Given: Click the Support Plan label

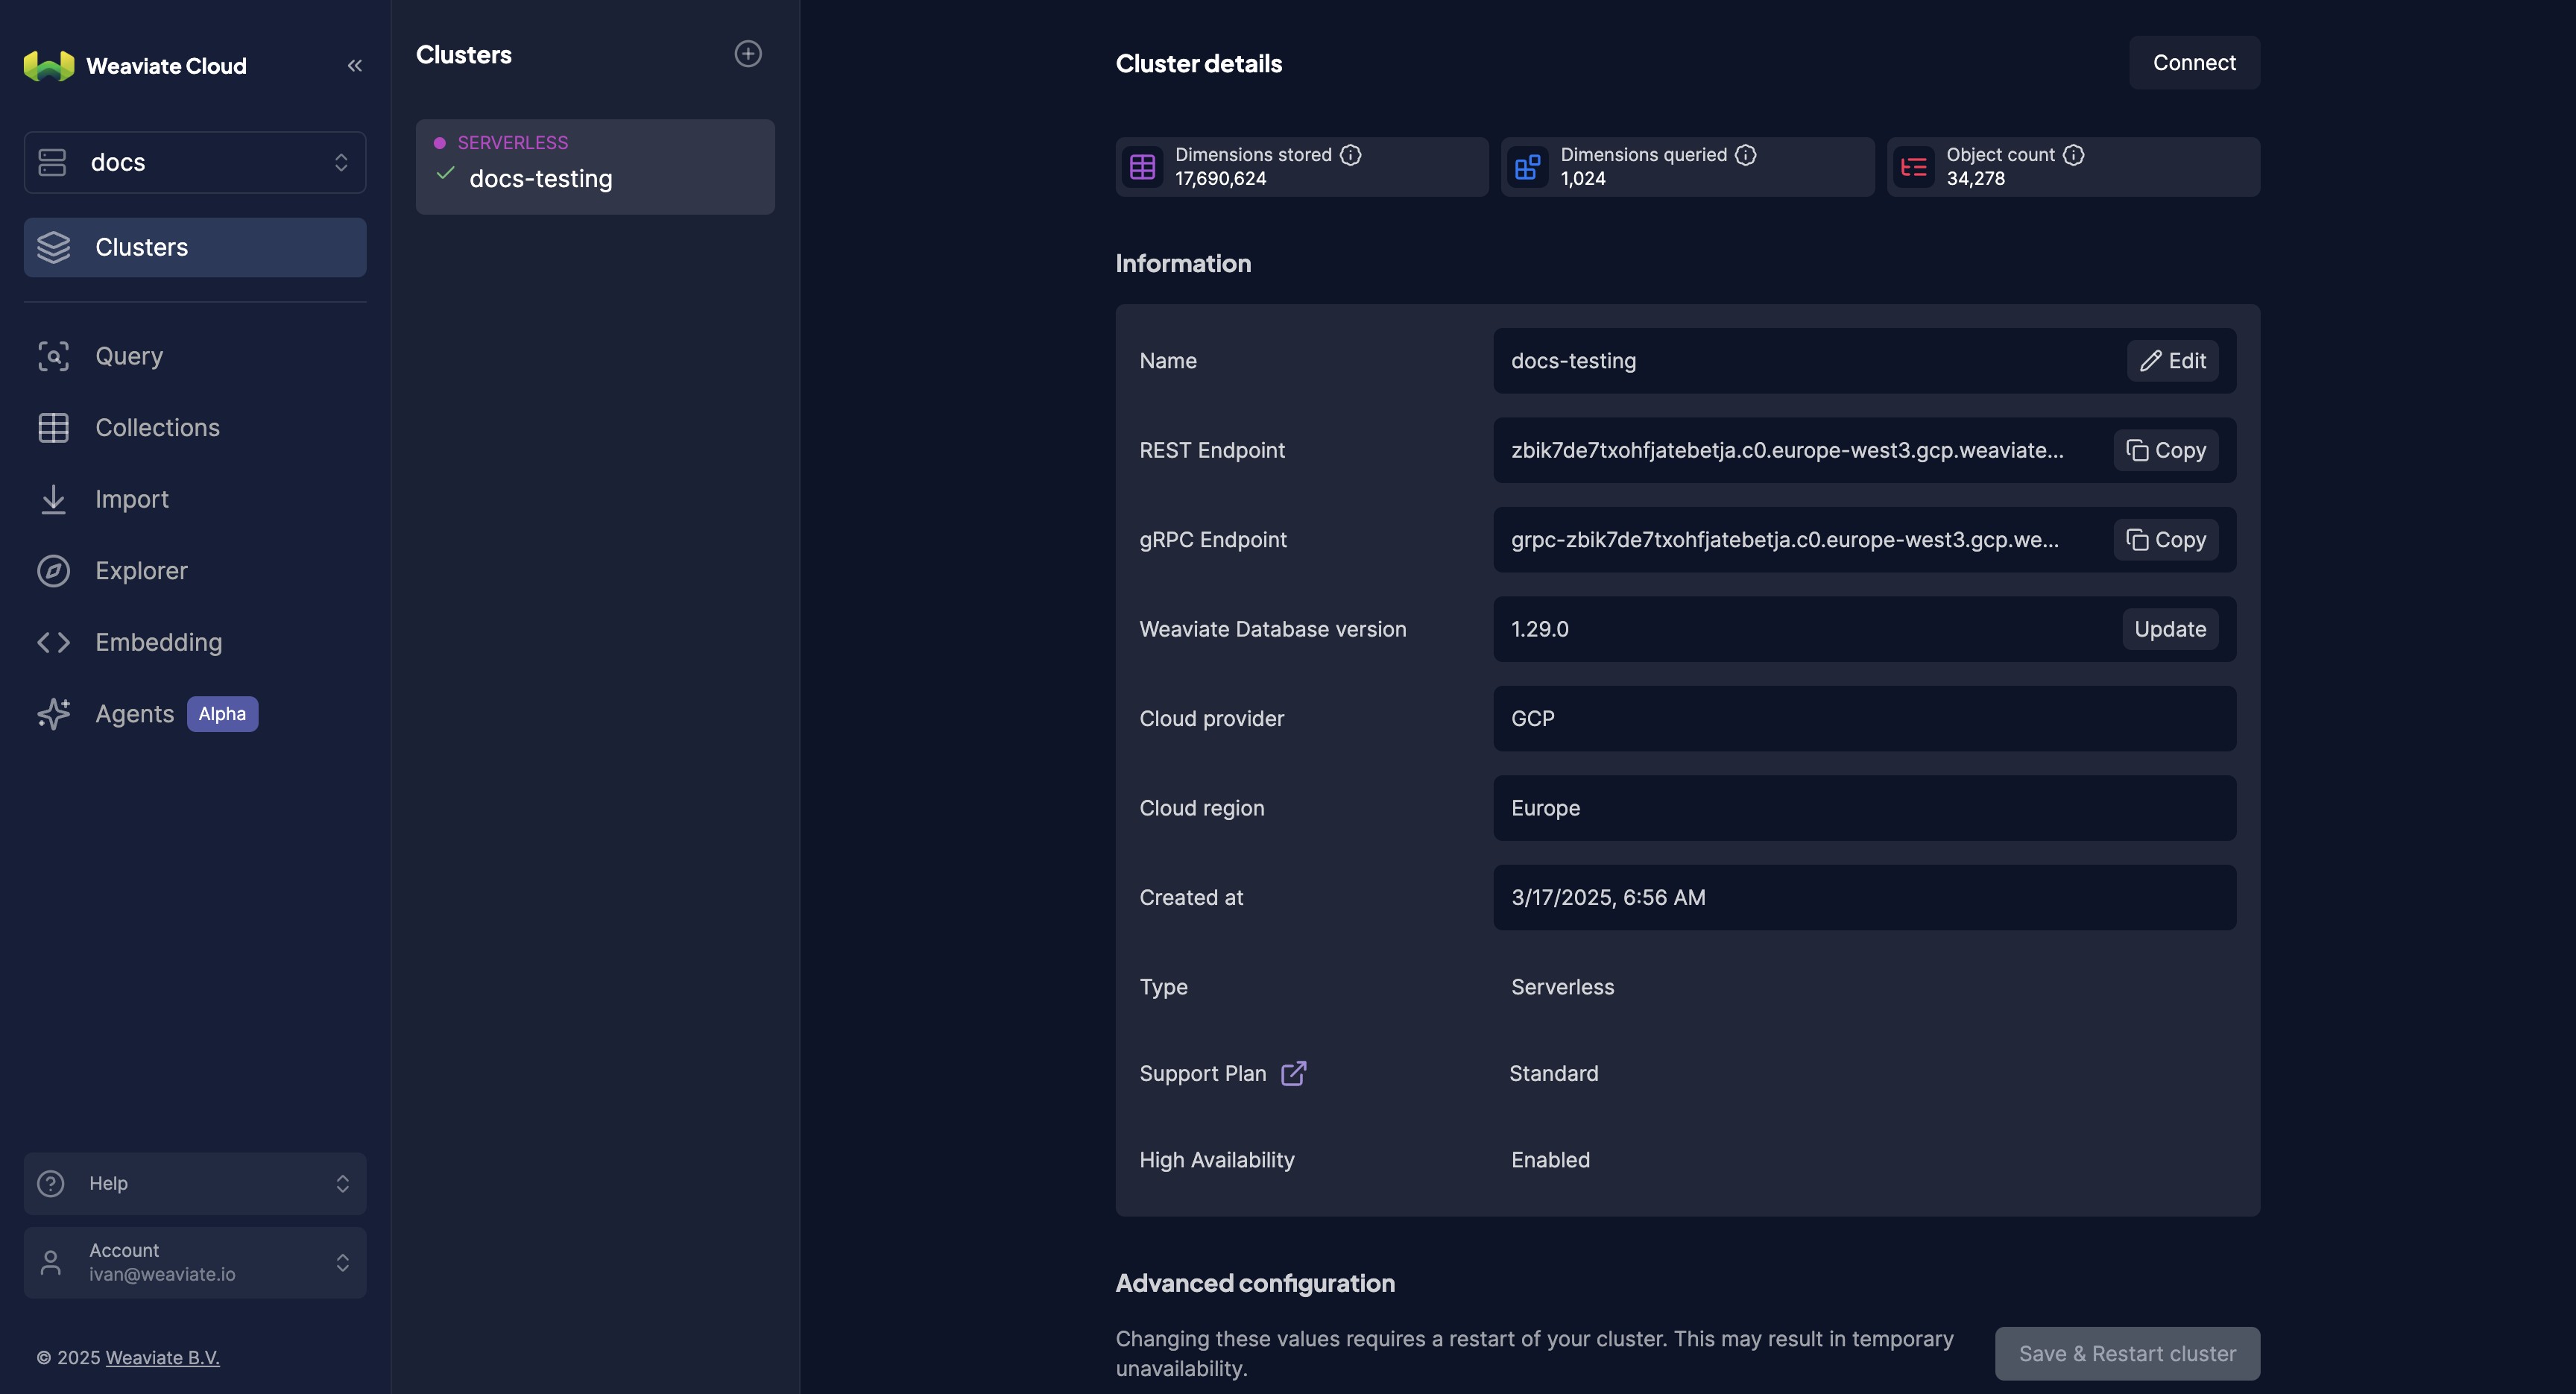Looking at the screenshot, I should [1202, 1073].
